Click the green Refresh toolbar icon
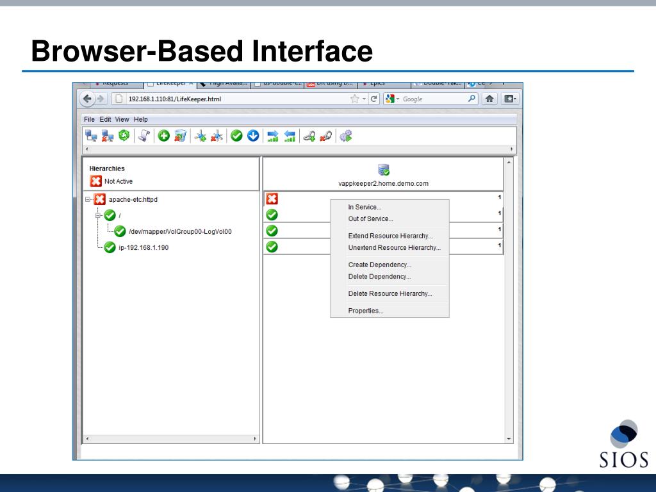 (124, 135)
